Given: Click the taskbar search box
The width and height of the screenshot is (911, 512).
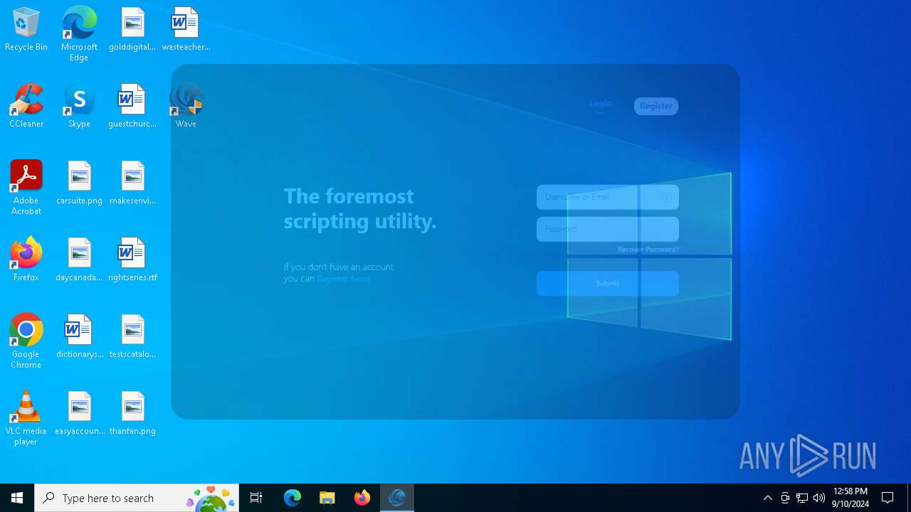Looking at the screenshot, I should click(137, 498).
